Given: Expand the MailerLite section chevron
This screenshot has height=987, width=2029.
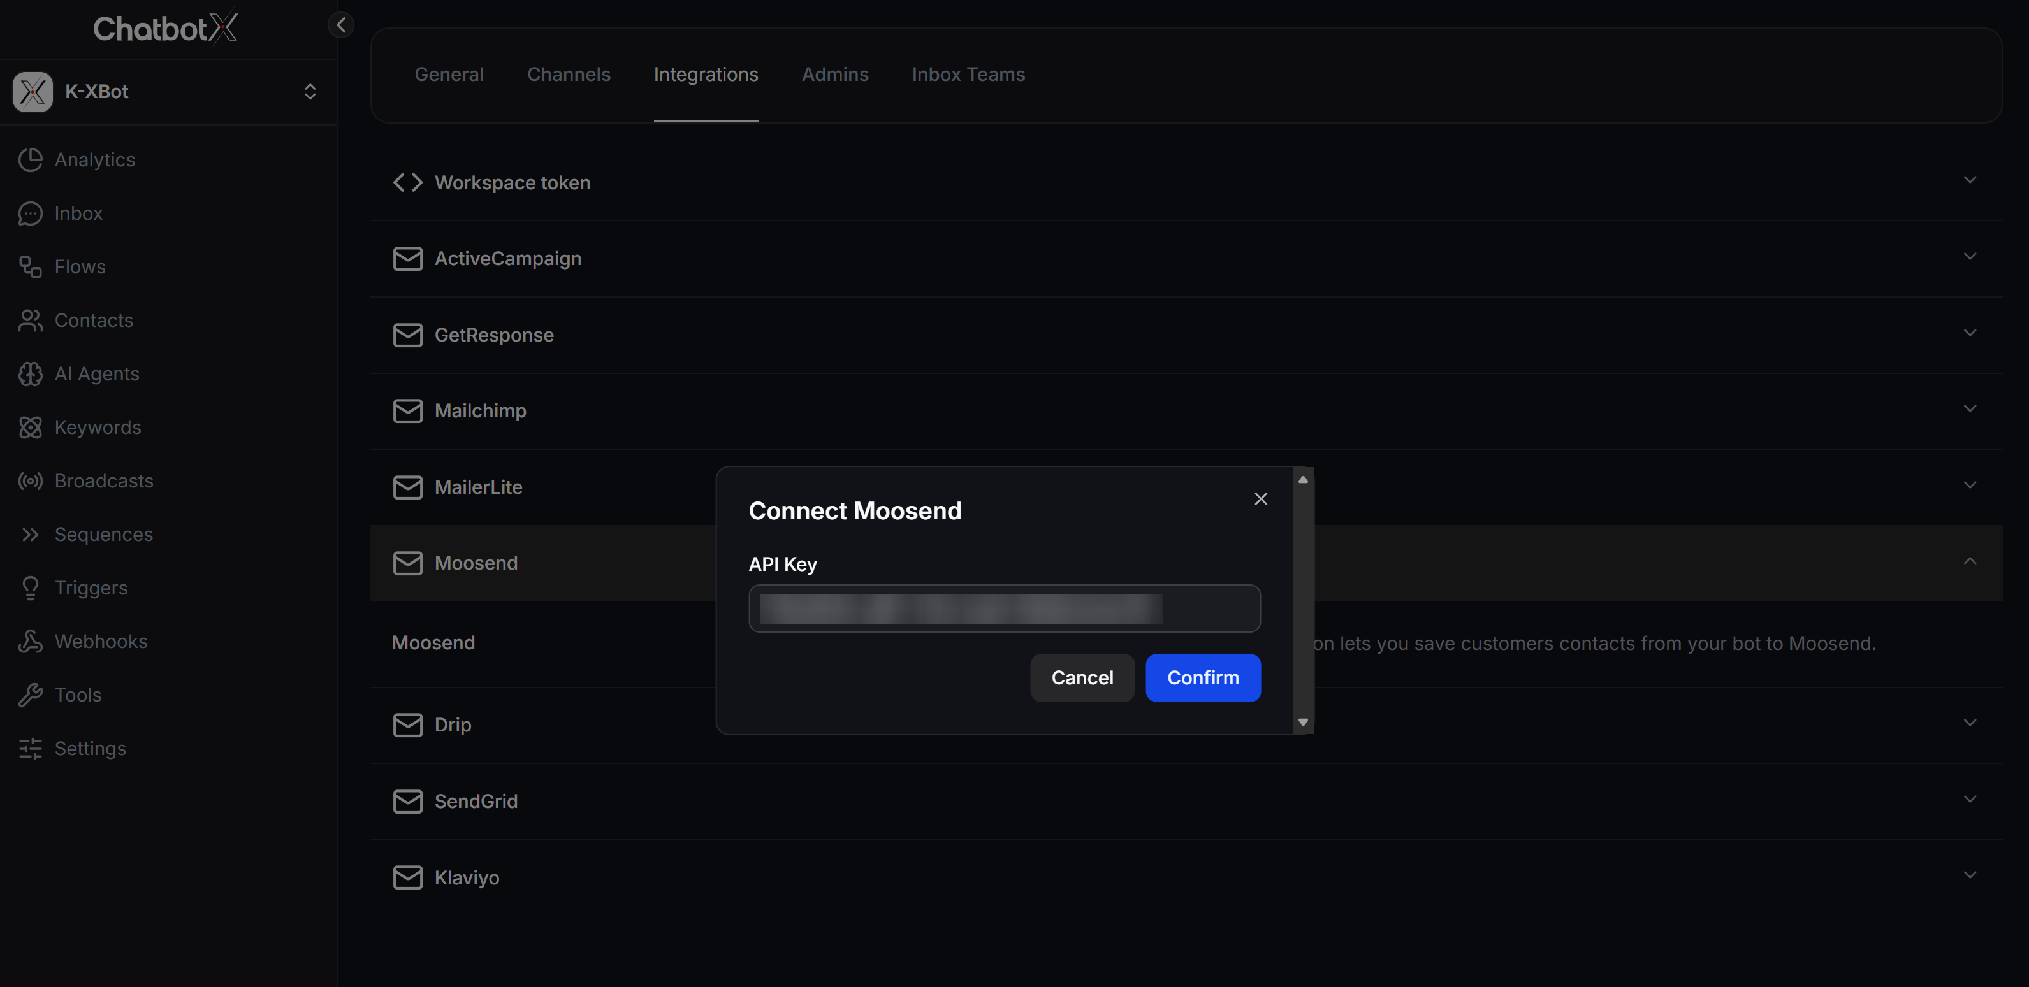Looking at the screenshot, I should coord(1970,485).
